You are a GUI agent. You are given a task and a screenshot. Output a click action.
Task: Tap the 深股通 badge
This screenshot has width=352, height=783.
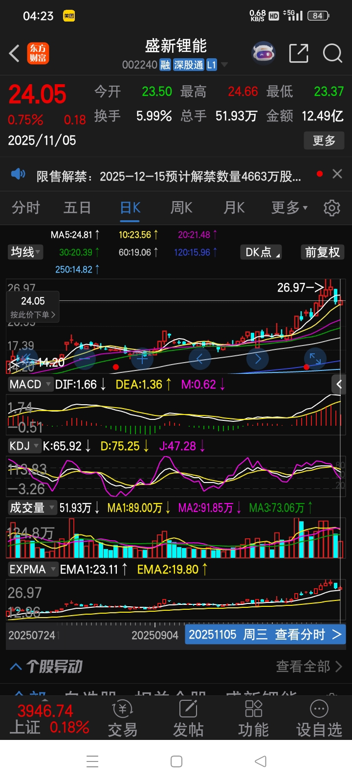(x=189, y=65)
